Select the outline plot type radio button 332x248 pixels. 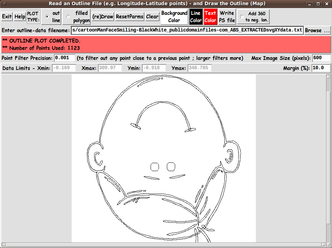point(47,17)
